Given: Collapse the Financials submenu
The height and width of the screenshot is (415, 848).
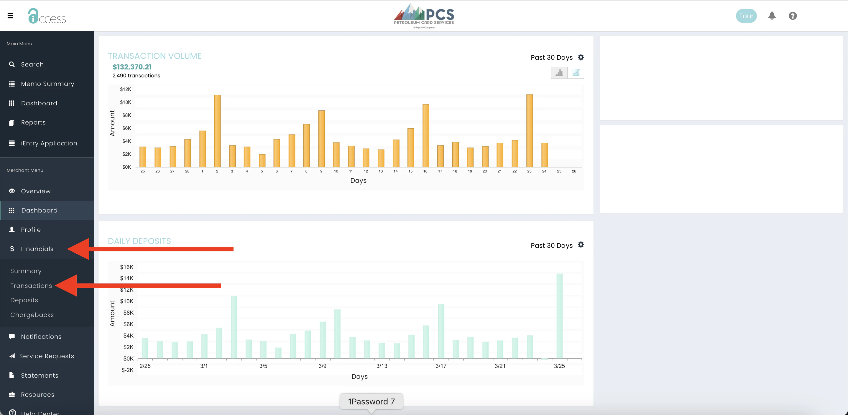Looking at the screenshot, I should (x=37, y=249).
